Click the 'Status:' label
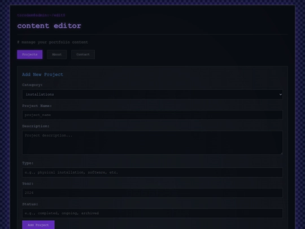The image size is (305, 229). click(x=30, y=204)
